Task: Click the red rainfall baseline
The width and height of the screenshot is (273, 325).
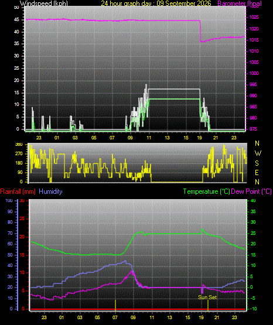Action: (x=138, y=309)
